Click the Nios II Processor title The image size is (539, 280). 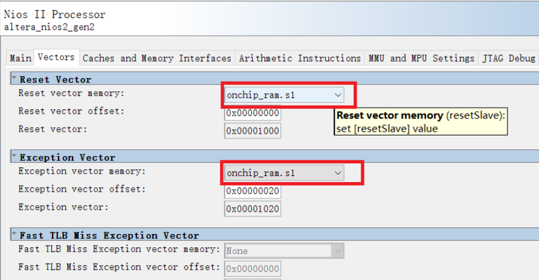(x=54, y=15)
